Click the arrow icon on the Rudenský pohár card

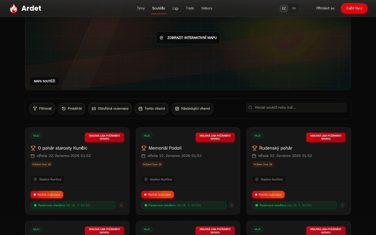342,205
